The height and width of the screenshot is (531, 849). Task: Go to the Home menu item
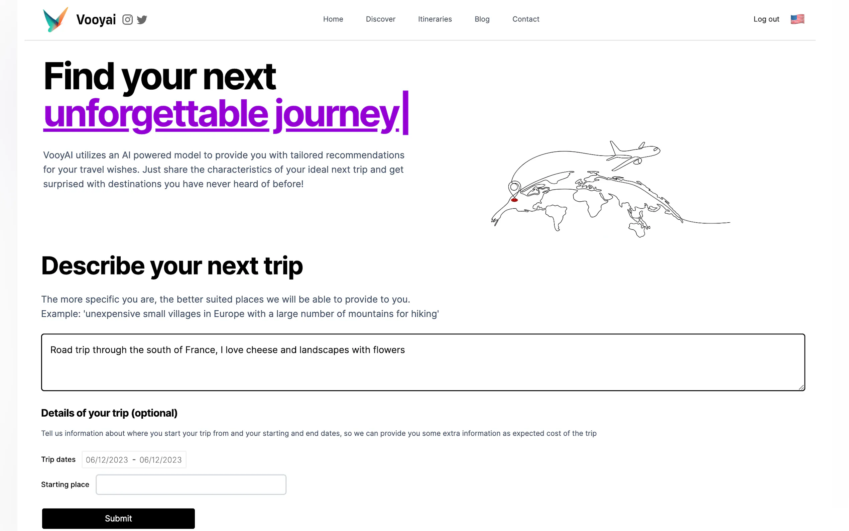[333, 19]
